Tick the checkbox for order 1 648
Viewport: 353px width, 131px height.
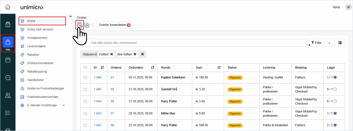85,77
